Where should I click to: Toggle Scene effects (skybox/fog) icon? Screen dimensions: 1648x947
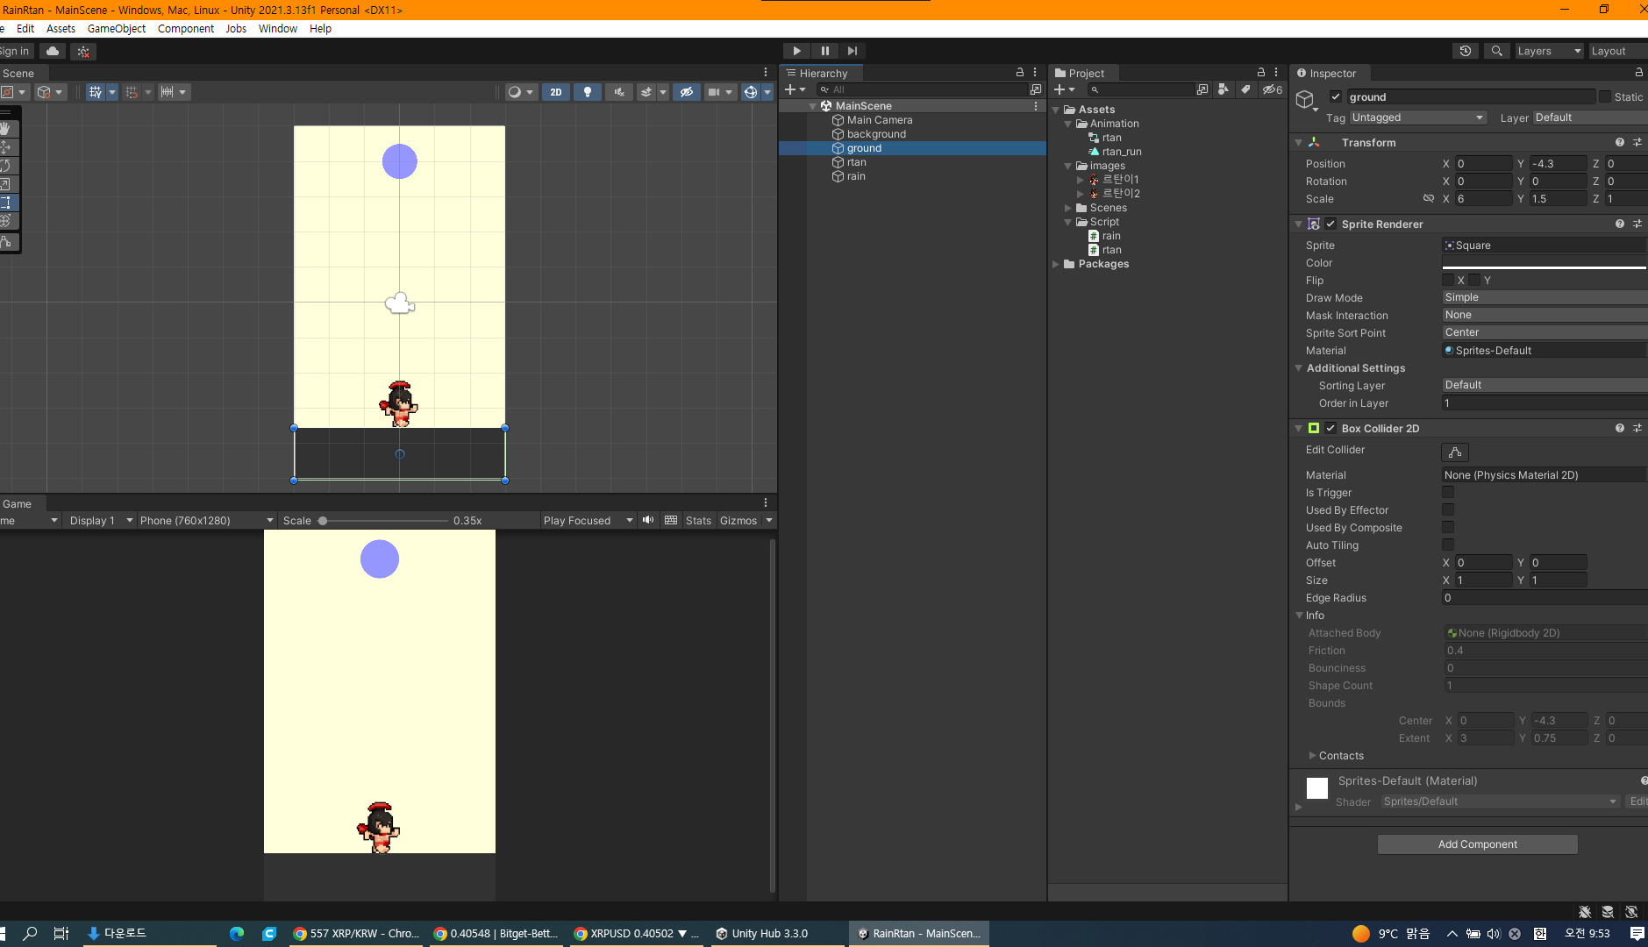click(x=646, y=92)
